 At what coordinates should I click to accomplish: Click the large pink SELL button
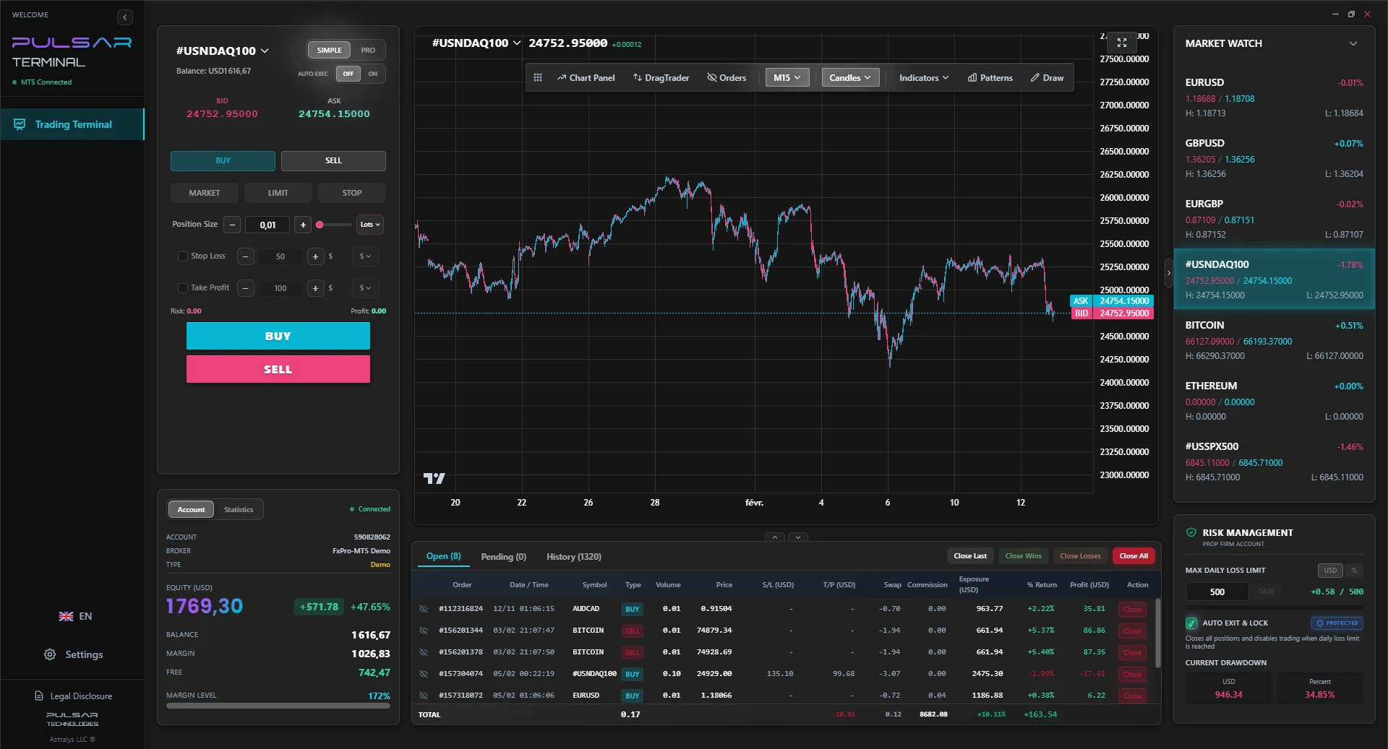[x=278, y=369]
